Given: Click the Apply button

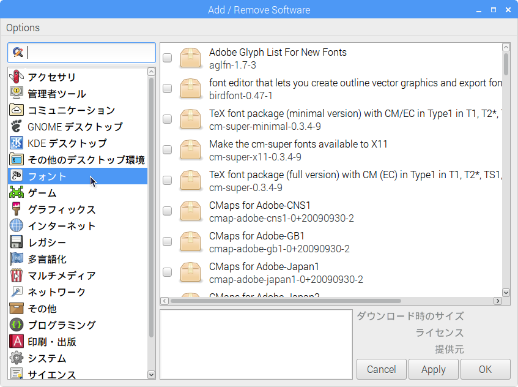Looking at the screenshot, I should pyautogui.click(x=434, y=369).
